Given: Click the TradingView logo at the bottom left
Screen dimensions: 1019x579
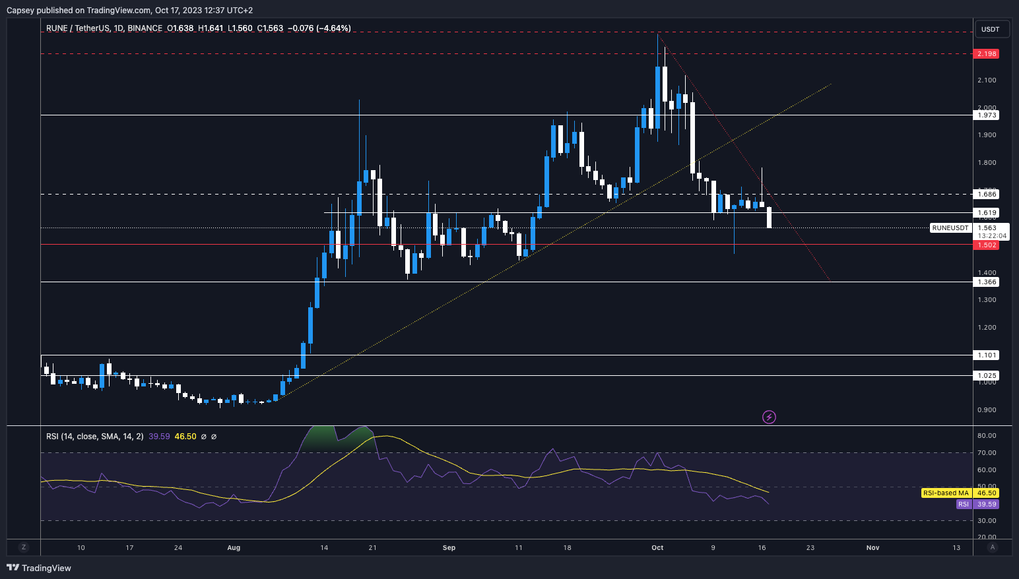Looking at the screenshot, I should click(40, 568).
